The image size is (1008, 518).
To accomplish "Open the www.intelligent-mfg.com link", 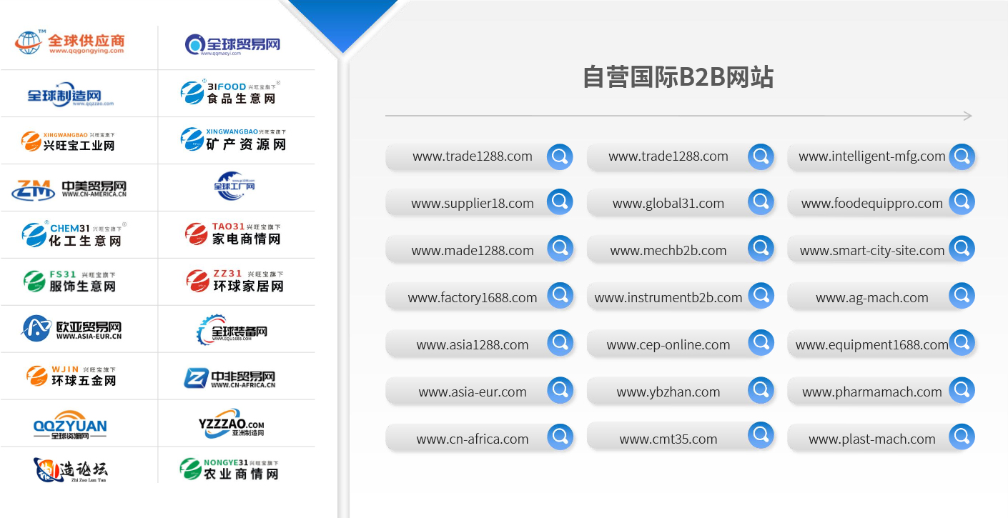I will pyautogui.click(x=872, y=156).
